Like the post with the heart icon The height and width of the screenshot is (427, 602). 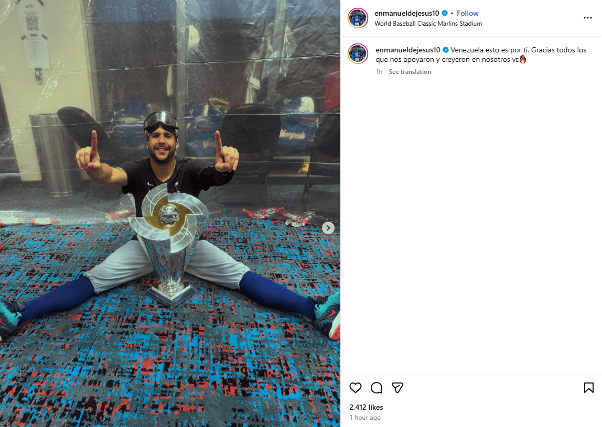tap(356, 388)
